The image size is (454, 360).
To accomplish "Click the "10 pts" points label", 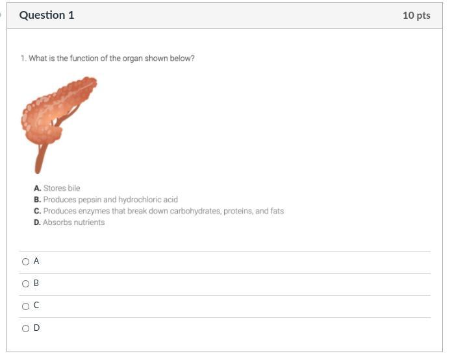I will pos(416,15).
